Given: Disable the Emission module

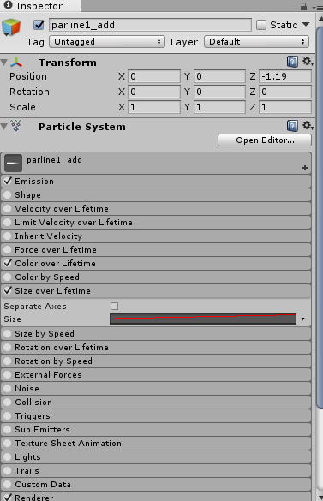Looking at the screenshot, I should (x=8, y=181).
